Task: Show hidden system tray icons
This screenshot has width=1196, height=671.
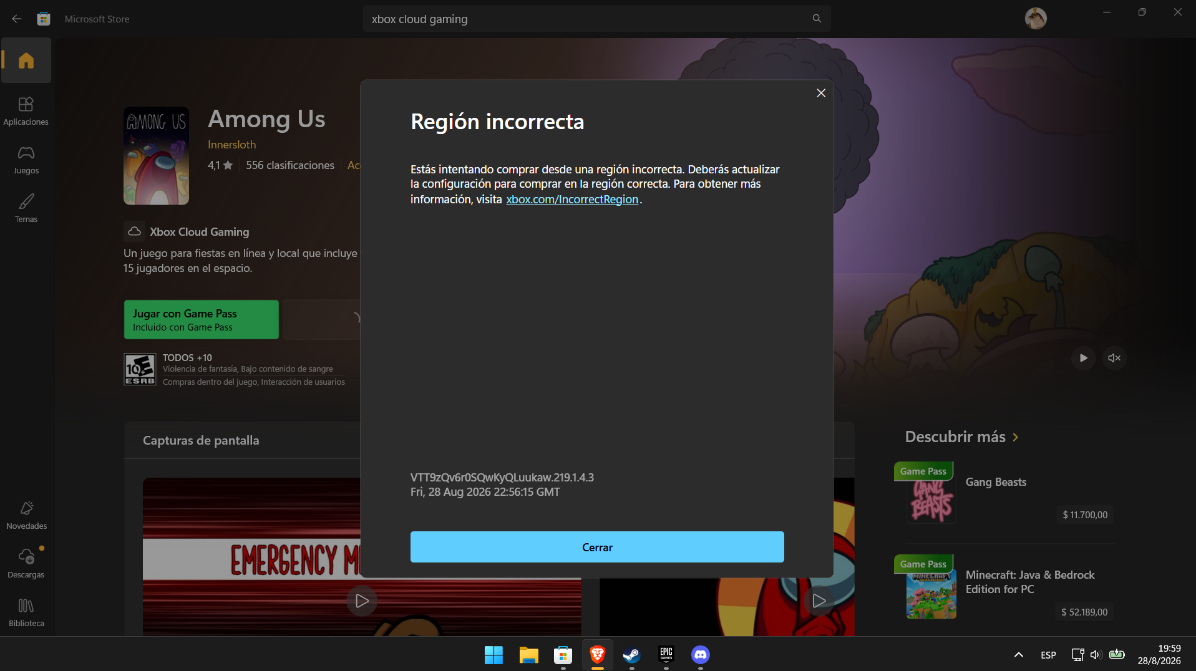Action: (x=1019, y=655)
